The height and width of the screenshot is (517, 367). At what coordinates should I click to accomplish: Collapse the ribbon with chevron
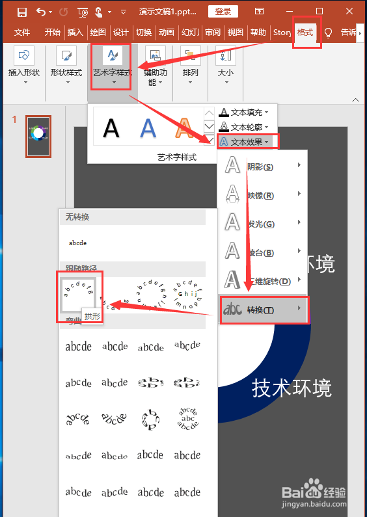[355, 99]
